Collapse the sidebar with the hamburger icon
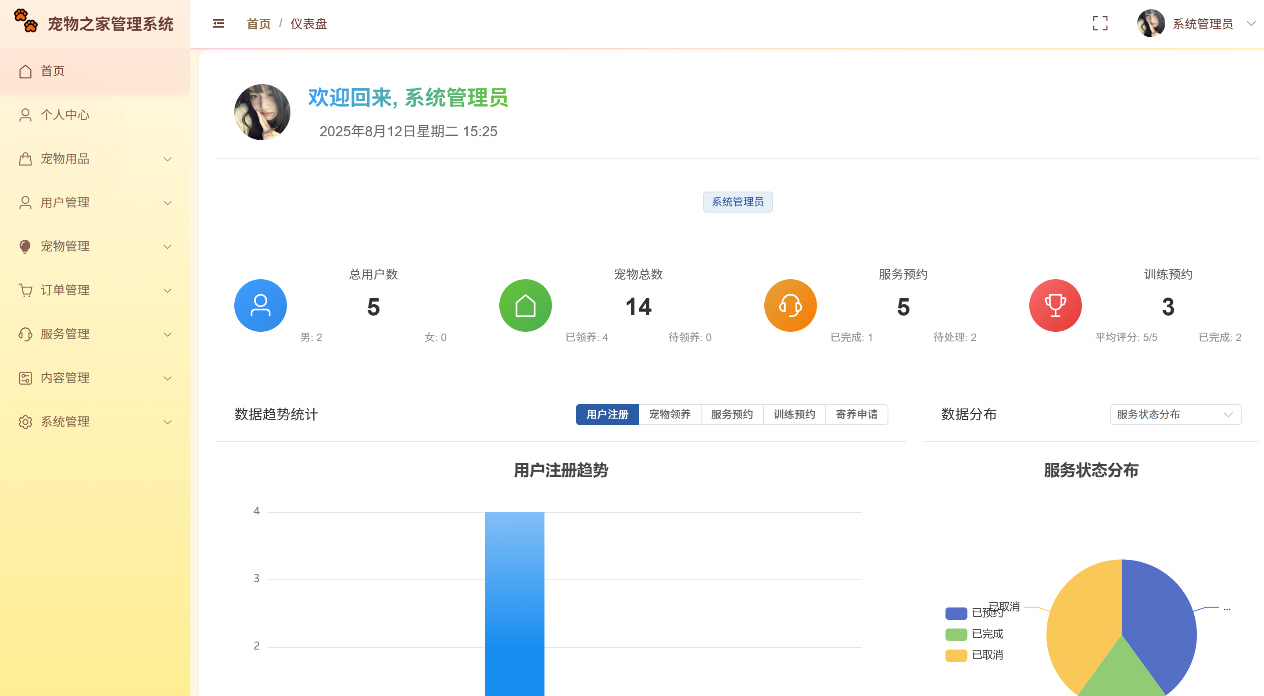This screenshot has width=1264, height=696. coord(218,24)
